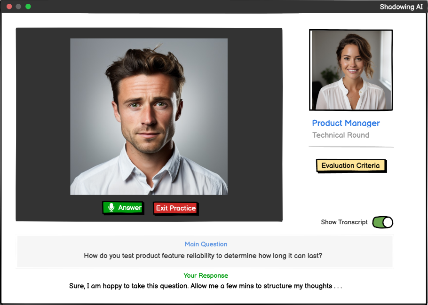428x305 pixels.
Task: Click Exit Practice to leave session
Action: click(175, 207)
